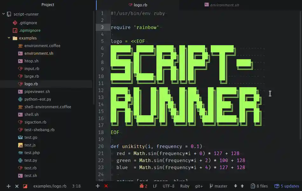Change the UTF-8 encoding selector
This screenshot has height=191, width=302.
(x=168, y=186)
